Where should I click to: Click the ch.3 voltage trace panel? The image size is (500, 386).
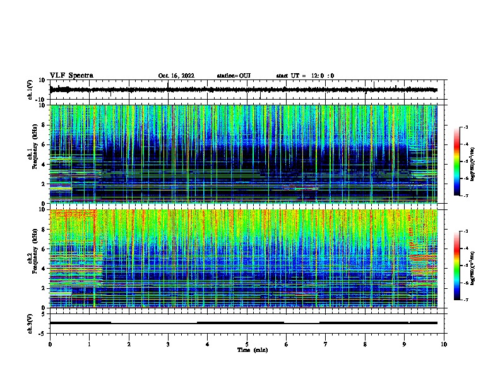(248, 324)
